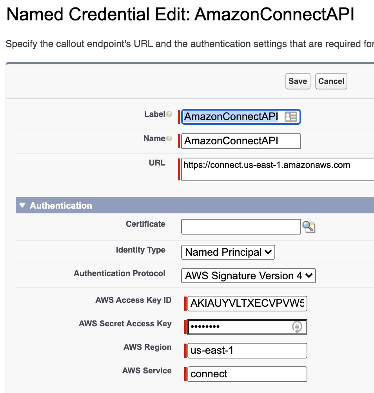Focus the AWS Region field
Screen dimensions: 374x393
[x=247, y=351]
